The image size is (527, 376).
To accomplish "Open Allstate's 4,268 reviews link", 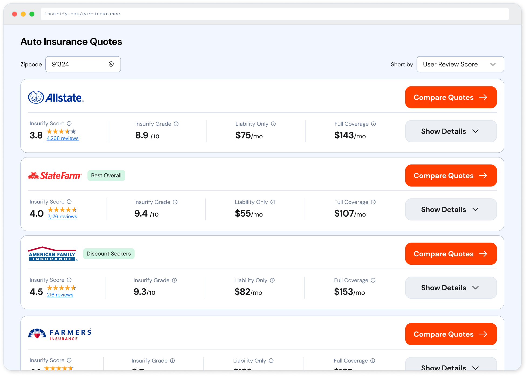I will 62,138.
